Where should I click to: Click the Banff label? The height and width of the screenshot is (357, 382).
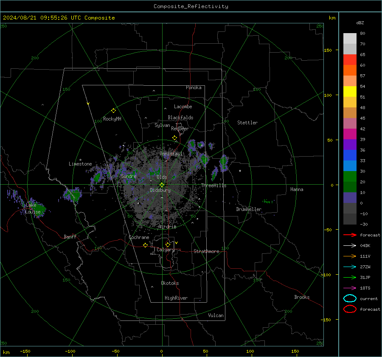70,236
